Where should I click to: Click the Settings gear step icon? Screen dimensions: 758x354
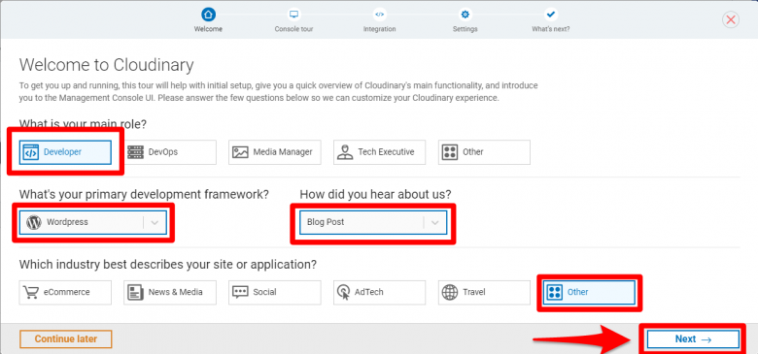465,15
